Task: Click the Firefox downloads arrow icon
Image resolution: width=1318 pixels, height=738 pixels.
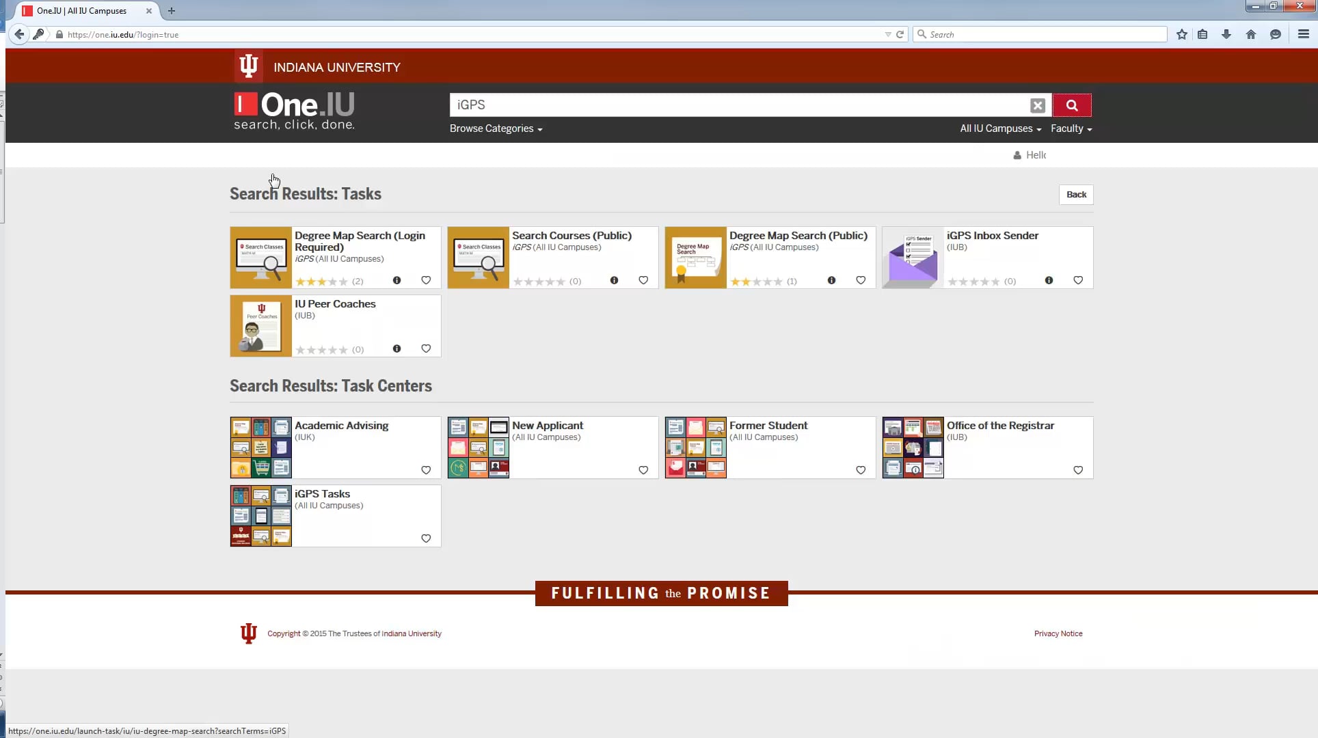Action: point(1226,34)
